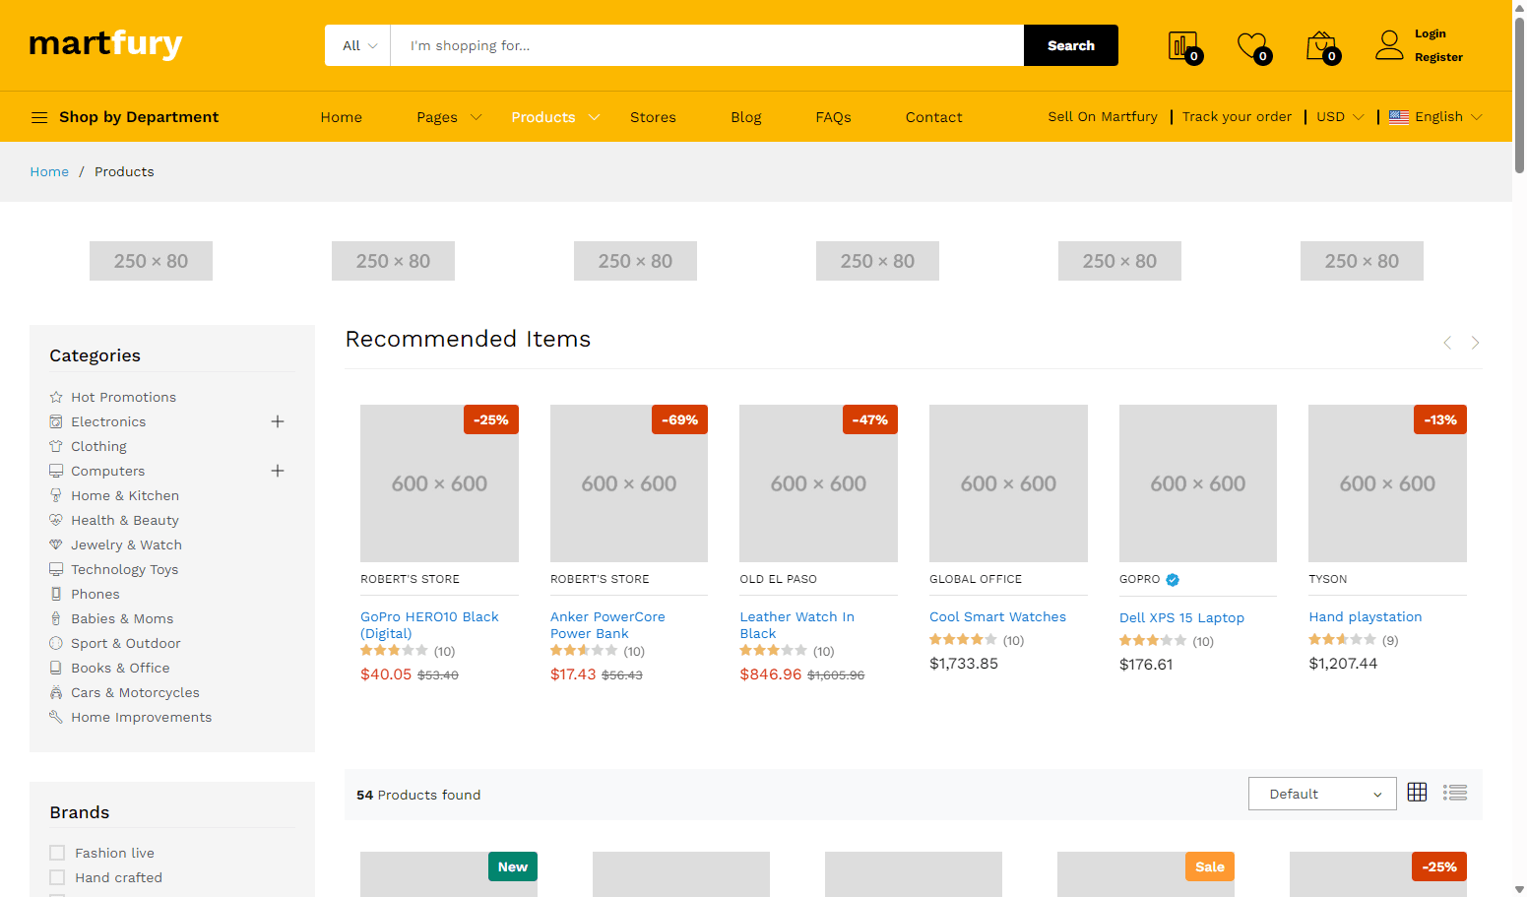Open the Track your order link
The image size is (1527, 897).
pos(1237,116)
